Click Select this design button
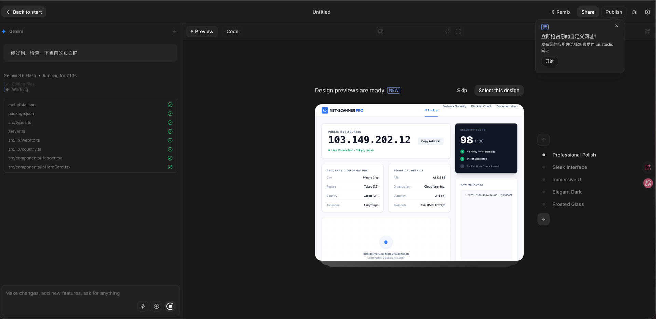Viewport: 656px width, 319px height. tap(499, 91)
